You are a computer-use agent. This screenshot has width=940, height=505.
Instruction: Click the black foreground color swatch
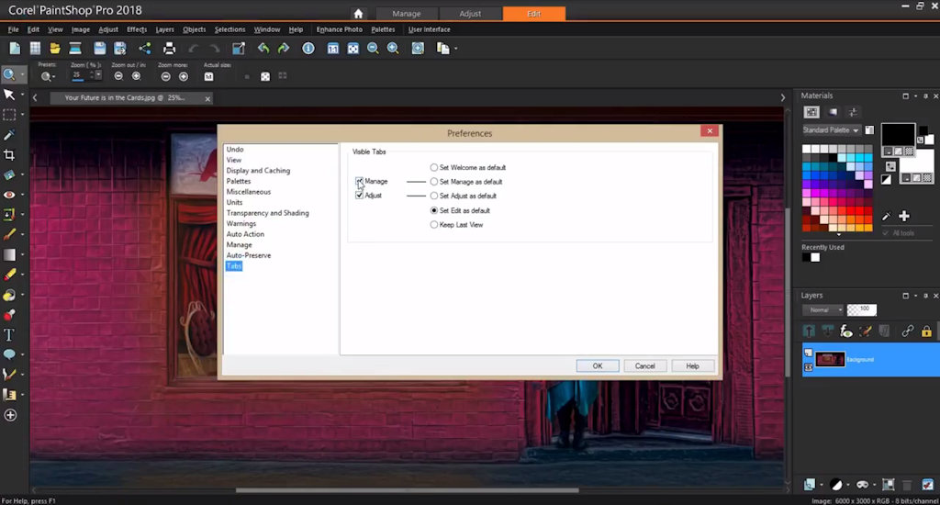898,136
